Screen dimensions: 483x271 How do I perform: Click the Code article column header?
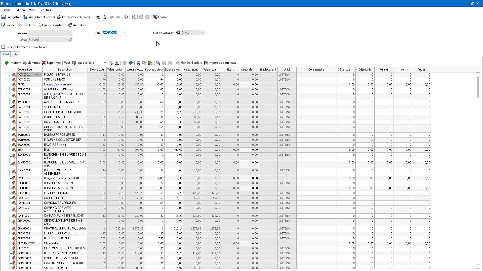pos(25,70)
